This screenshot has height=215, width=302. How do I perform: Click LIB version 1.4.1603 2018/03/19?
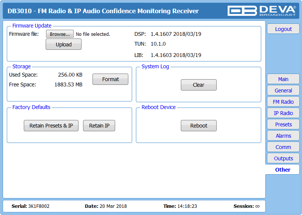pyautogui.click(x=176, y=55)
